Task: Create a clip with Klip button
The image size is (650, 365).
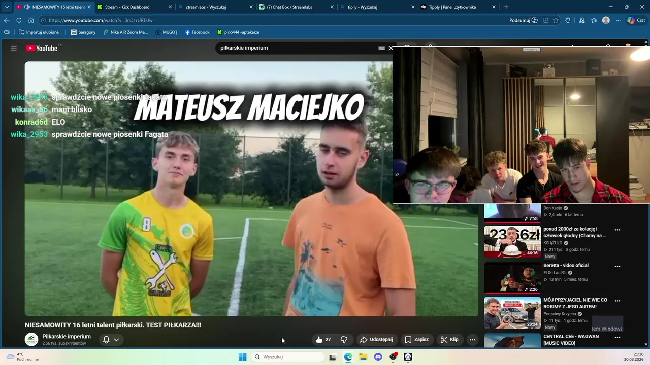Action: [449, 340]
